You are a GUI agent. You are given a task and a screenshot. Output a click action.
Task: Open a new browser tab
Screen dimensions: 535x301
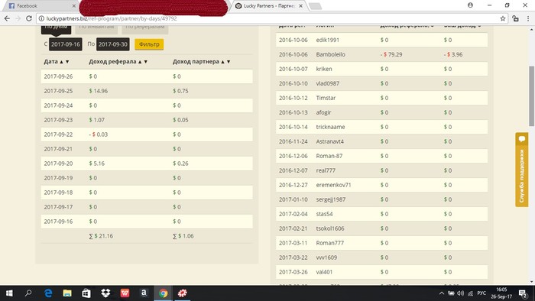click(x=315, y=6)
